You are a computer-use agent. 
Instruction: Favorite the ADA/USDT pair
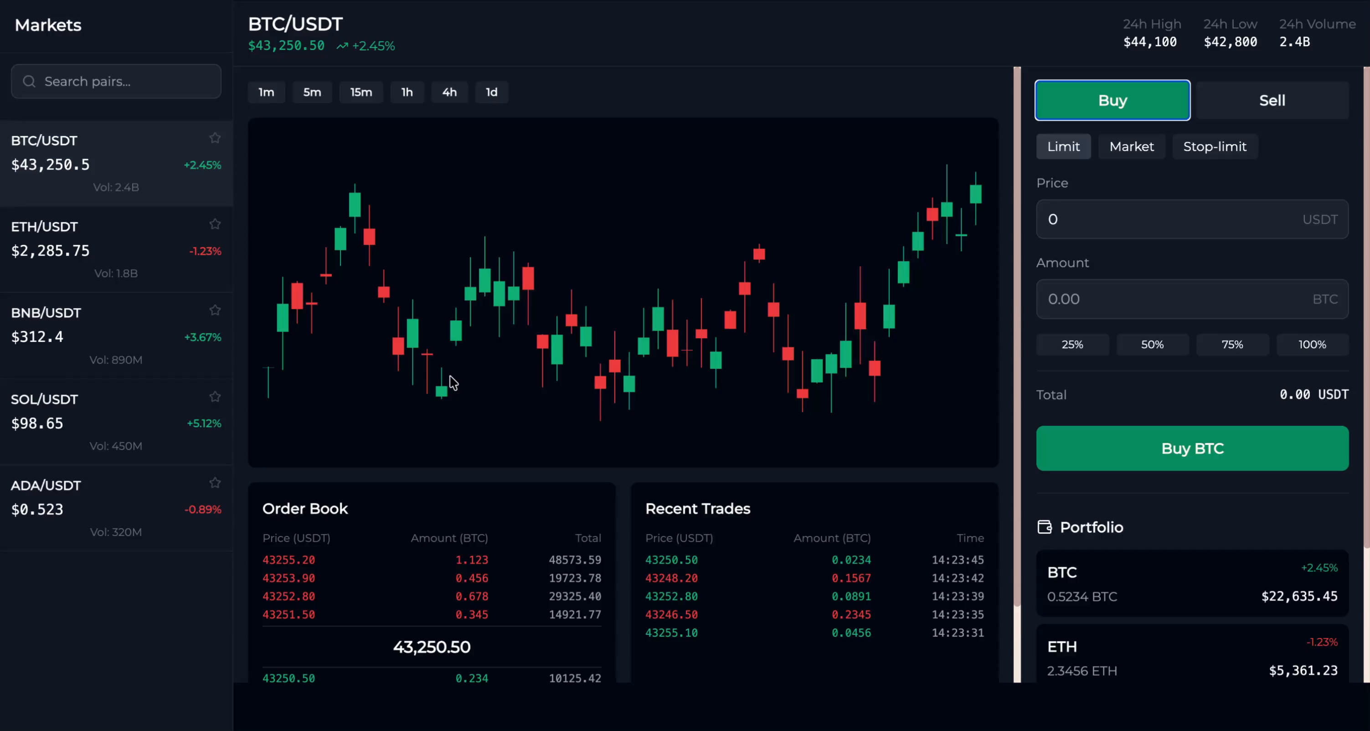(215, 483)
